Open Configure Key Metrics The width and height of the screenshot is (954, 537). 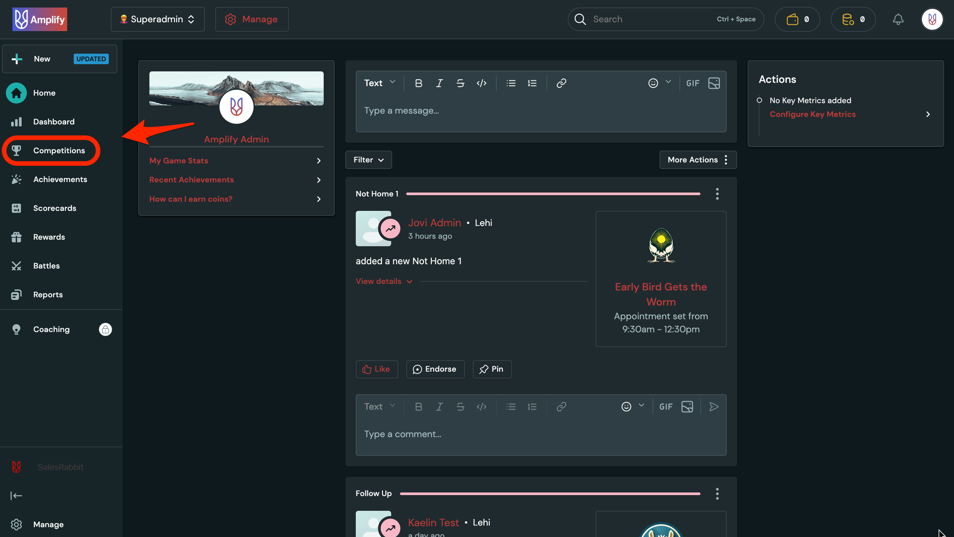point(812,114)
